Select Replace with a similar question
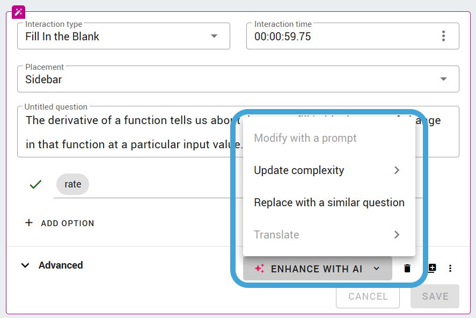The height and width of the screenshot is (318, 476). (x=329, y=203)
